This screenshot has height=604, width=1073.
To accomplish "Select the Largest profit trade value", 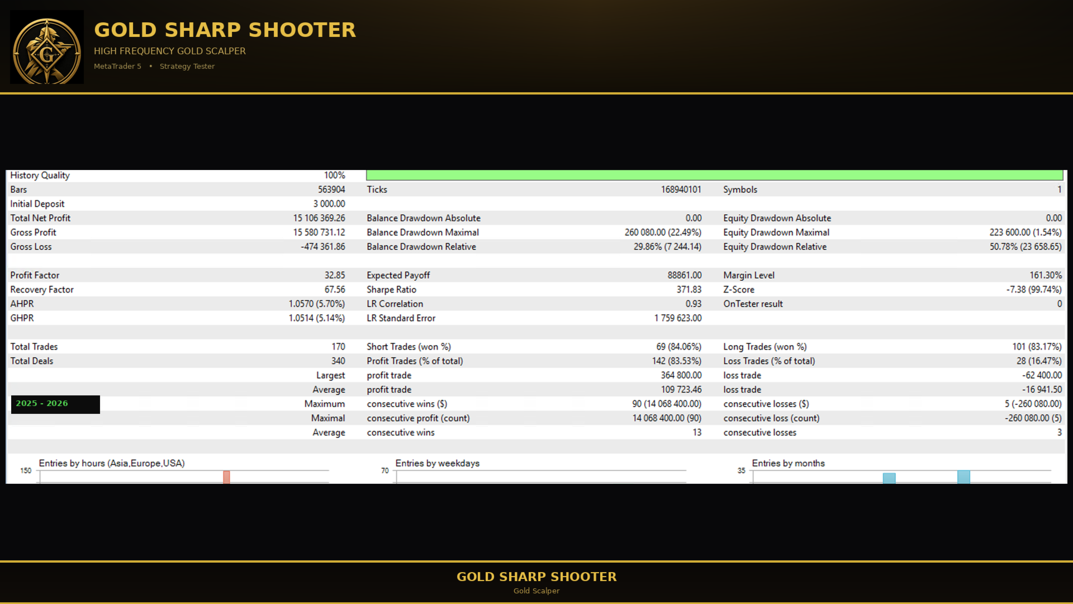I will tap(681, 375).
